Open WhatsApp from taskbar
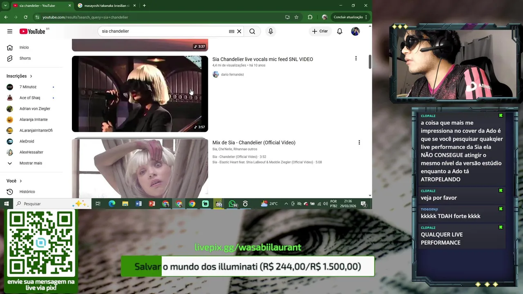Screen dimensions: 523x294 [232, 204]
